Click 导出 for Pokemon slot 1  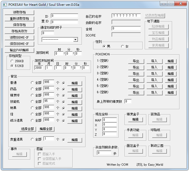136,61
